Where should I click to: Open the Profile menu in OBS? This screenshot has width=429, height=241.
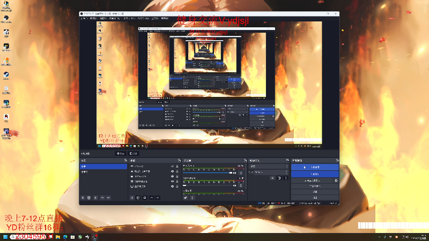pos(129,18)
